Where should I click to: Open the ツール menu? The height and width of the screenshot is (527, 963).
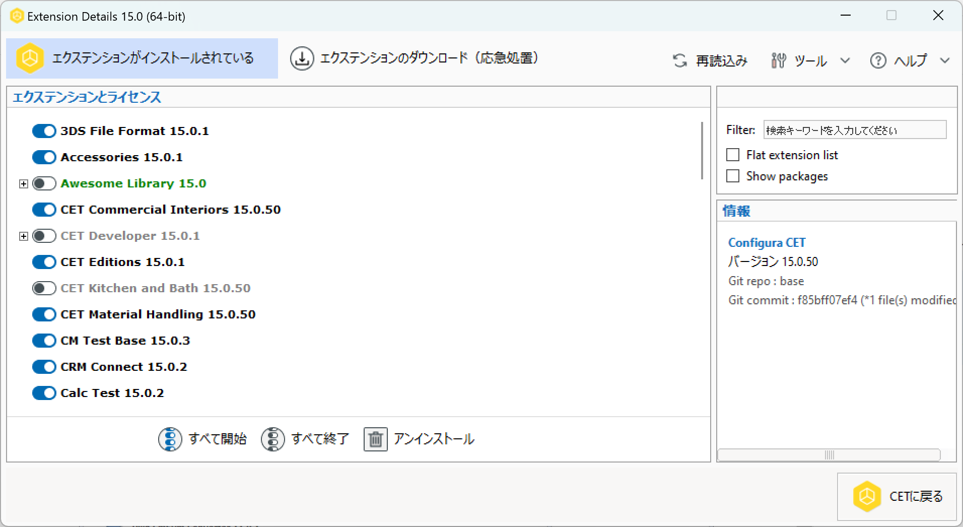(x=810, y=61)
